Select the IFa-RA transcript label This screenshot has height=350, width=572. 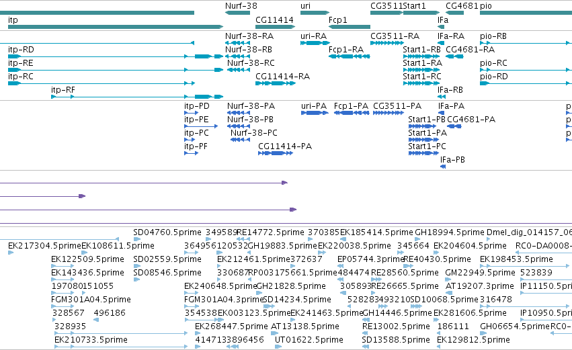(451, 36)
